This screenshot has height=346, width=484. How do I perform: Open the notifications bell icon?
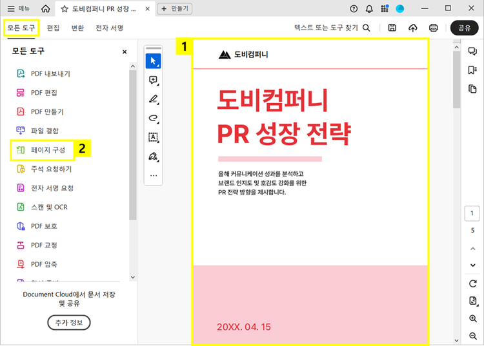pos(369,8)
